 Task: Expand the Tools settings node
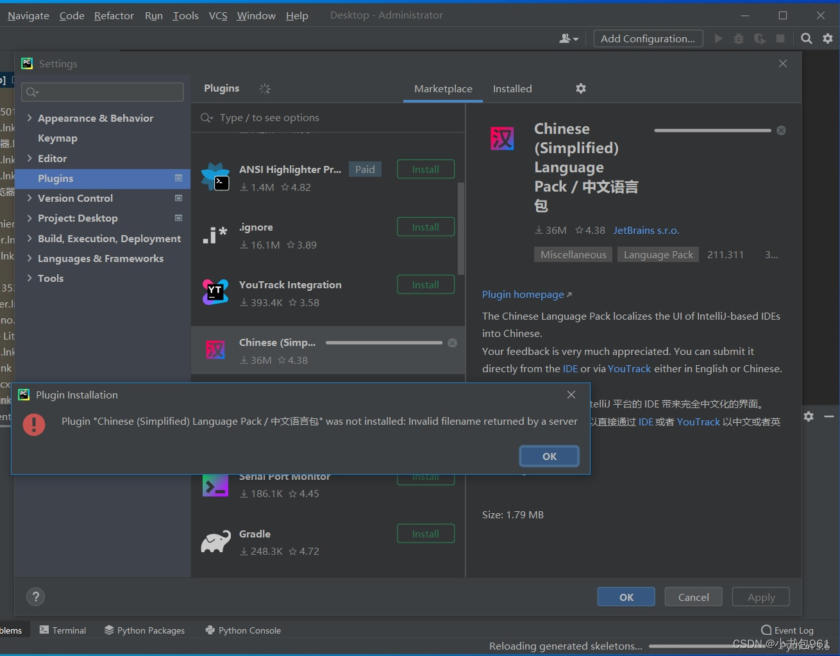29,278
